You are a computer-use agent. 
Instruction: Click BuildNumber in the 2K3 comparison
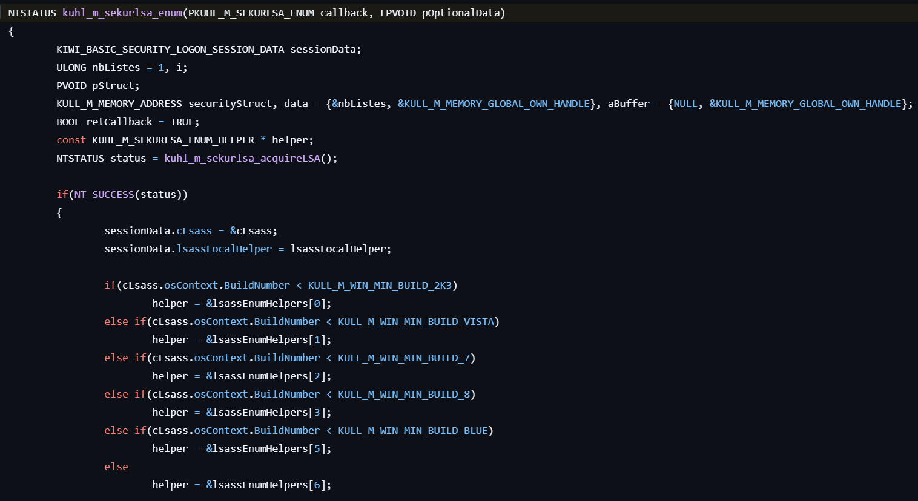[x=257, y=285]
